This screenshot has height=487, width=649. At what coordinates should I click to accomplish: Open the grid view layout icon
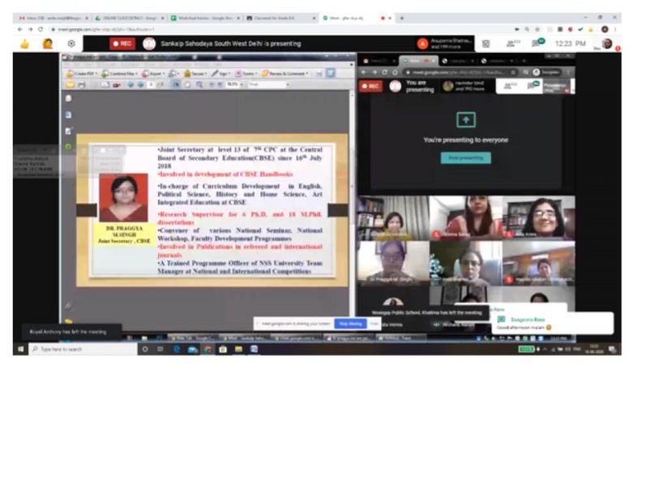click(x=486, y=44)
